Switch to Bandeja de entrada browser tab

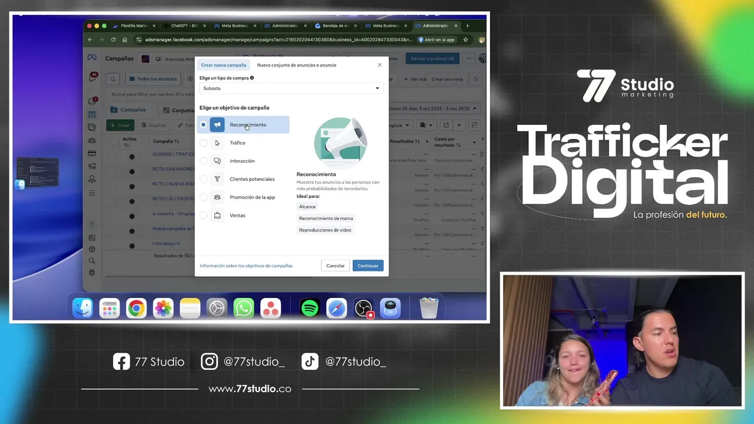pyautogui.click(x=336, y=26)
